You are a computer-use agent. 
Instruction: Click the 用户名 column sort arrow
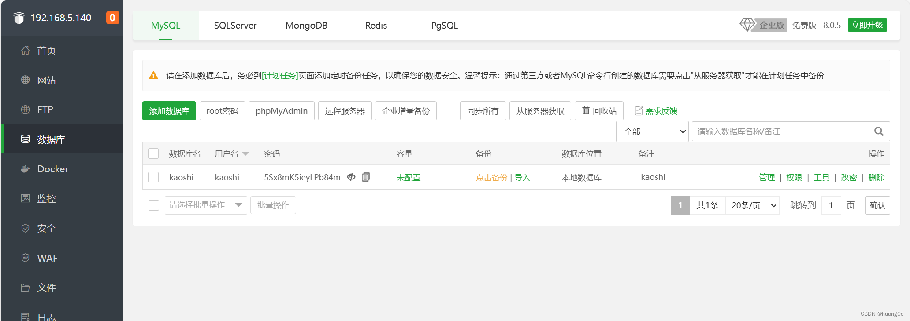point(245,154)
